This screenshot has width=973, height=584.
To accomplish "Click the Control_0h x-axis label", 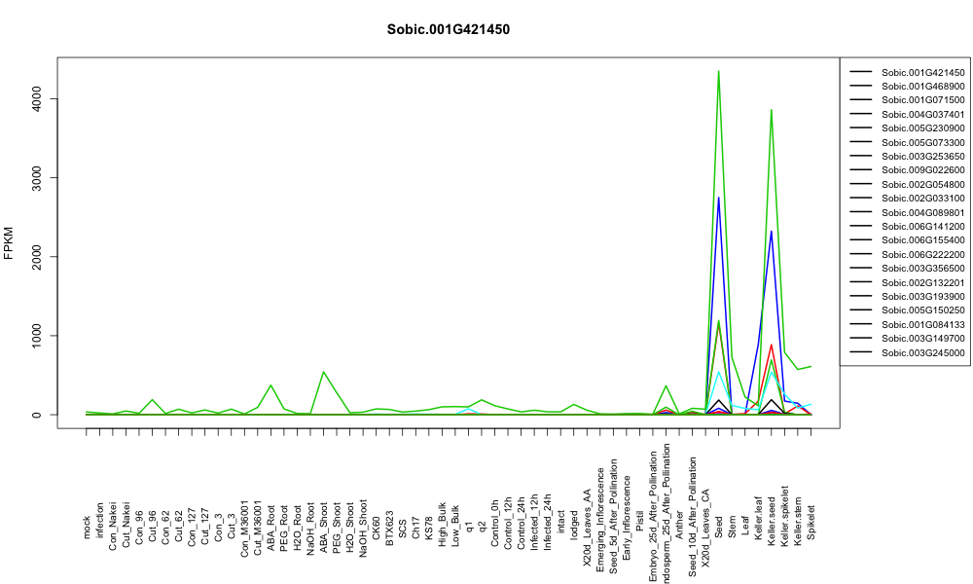I will point(494,523).
